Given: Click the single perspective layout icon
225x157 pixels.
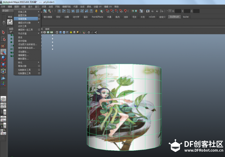Looking at the screenshot, I should coord(3,99).
